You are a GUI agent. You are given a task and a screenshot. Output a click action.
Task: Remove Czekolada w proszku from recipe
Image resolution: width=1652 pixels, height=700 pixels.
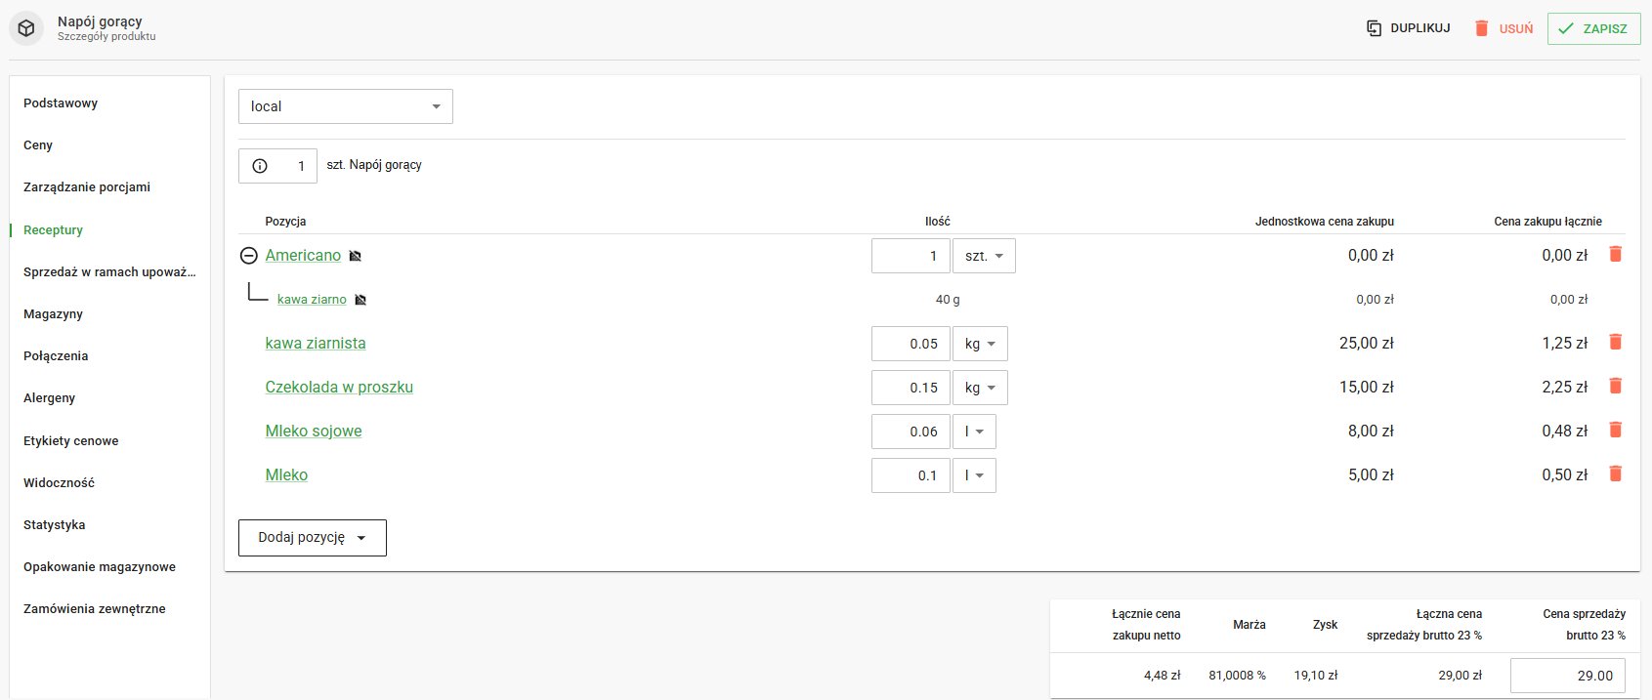(1615, 387)
